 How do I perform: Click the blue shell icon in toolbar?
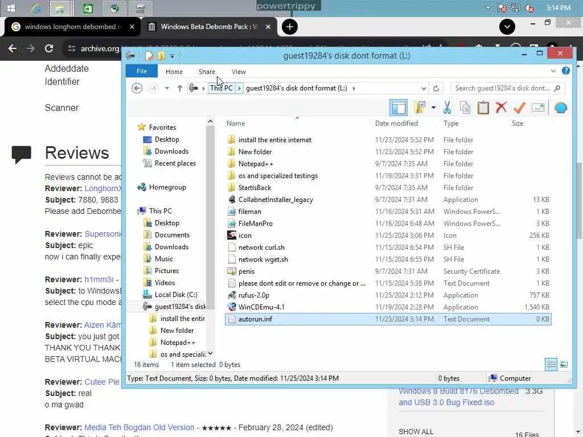(x=561, y=108)
